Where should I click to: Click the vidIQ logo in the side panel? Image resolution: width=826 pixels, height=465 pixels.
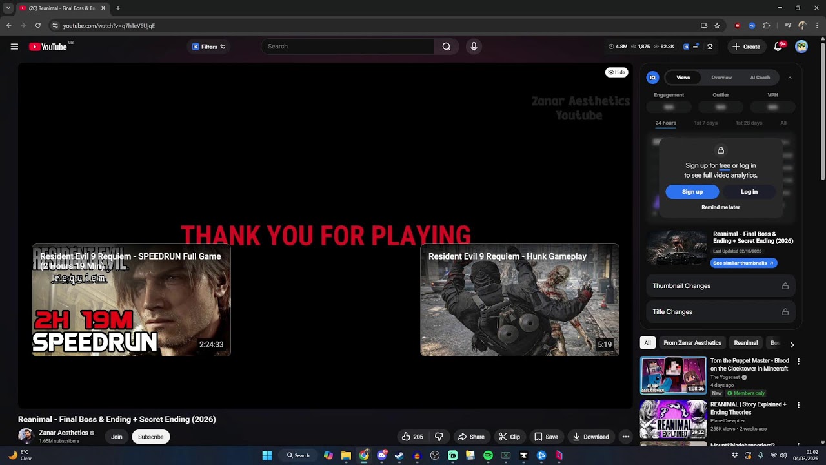coord(652,77)
